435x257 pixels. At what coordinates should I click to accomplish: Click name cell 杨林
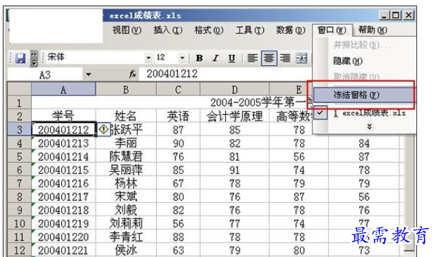tap(126, 183)
